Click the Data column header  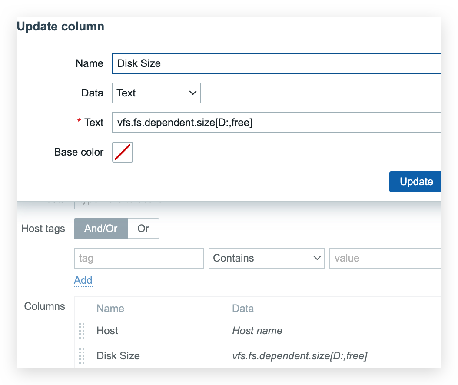click(x=243, y=309)
